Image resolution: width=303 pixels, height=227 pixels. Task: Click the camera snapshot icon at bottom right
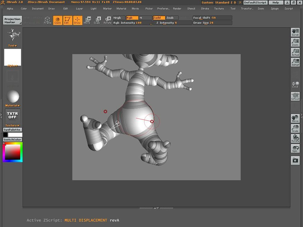(295, 160)
